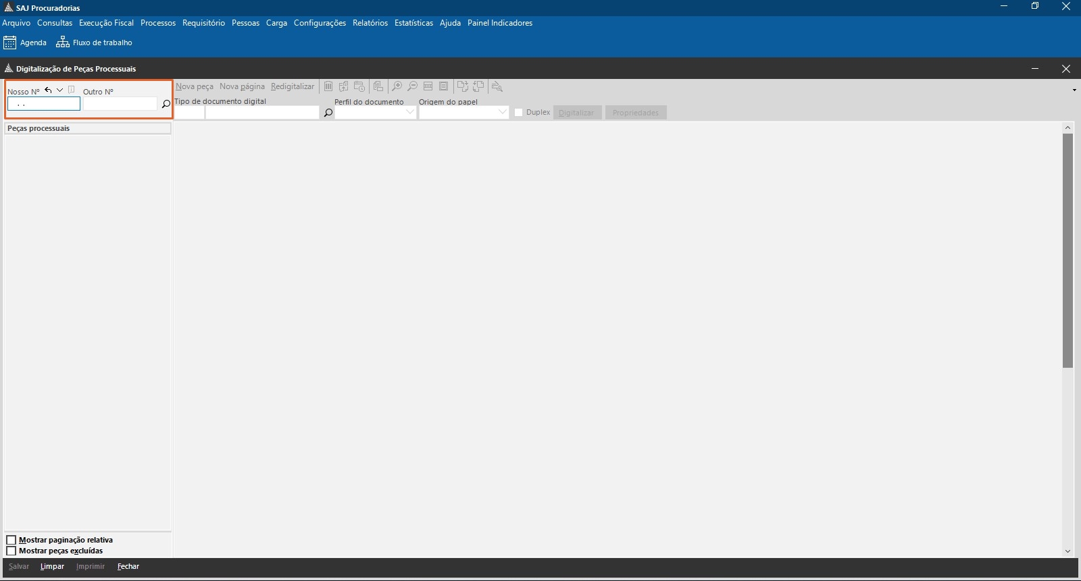
Task: Click the trash delete icon in the toolbar
Action: click(328, 86)
